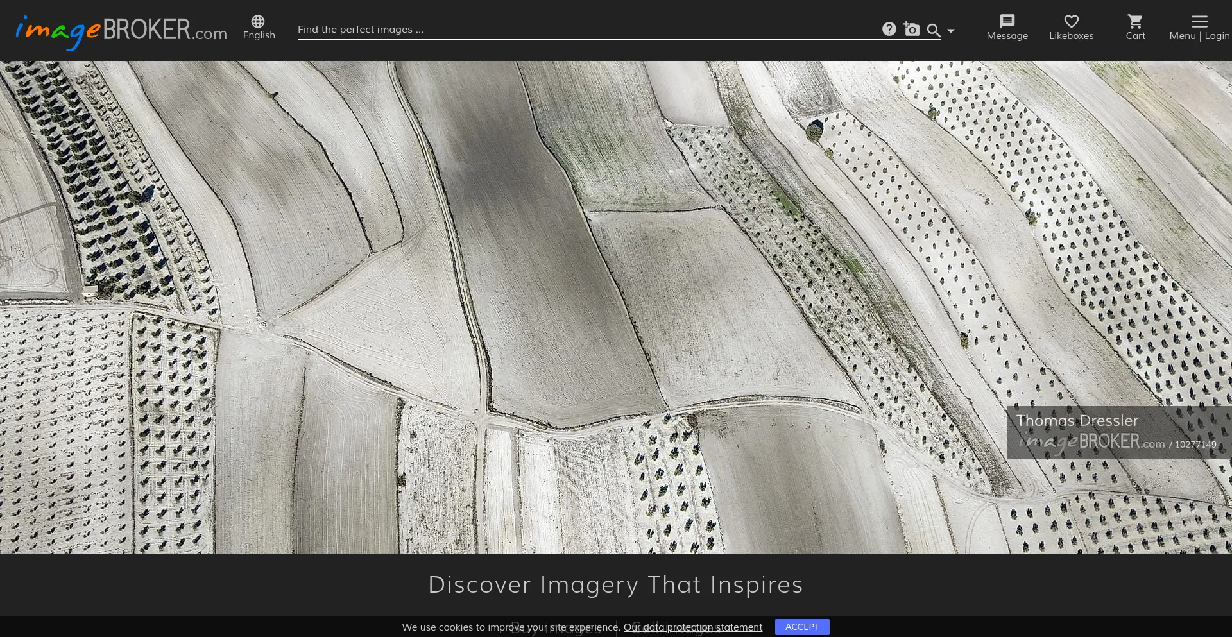Click the image ID 10277149 overlay
The image size is (1232, 637).
point(1194,444)
